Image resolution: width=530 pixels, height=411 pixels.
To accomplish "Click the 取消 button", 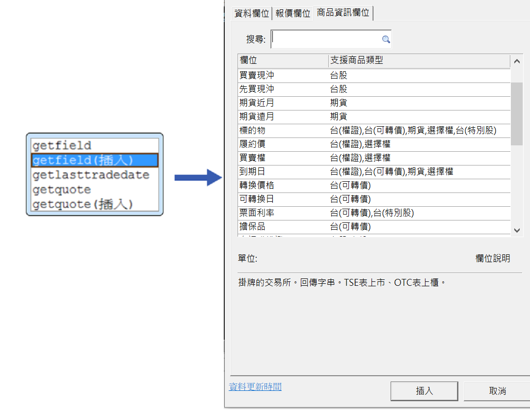I will point(497,391).
